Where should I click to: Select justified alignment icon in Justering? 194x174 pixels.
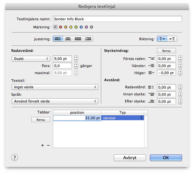(x=78, y=39)
